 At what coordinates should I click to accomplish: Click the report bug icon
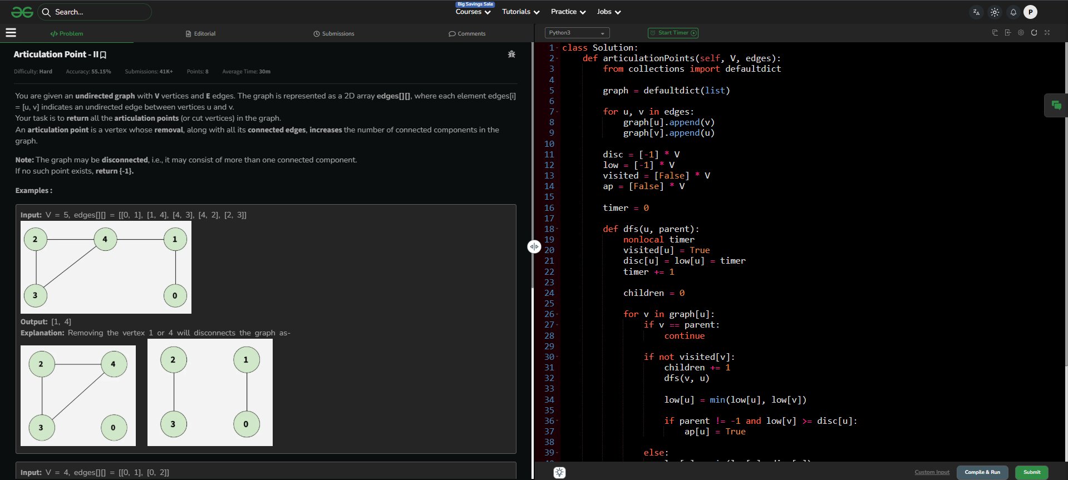pyautogui.click(x=511, y=54)
